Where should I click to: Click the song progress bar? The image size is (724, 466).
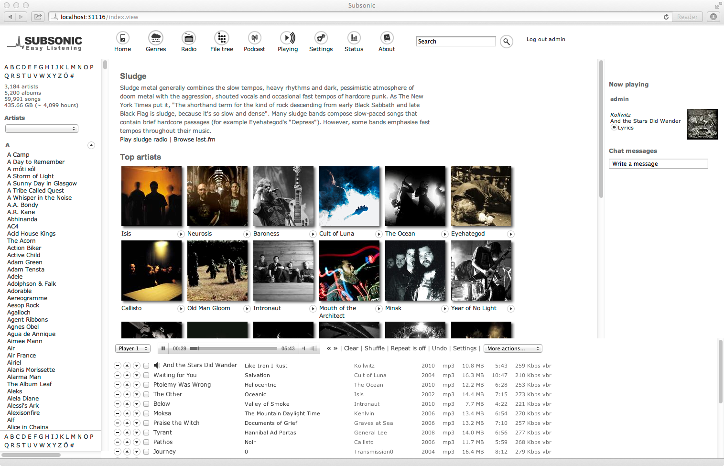coord(234,348)
